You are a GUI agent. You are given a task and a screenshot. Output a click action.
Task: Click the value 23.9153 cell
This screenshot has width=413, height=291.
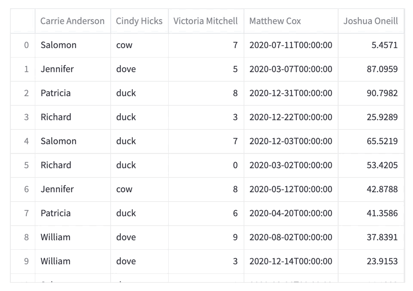(371, 261)
